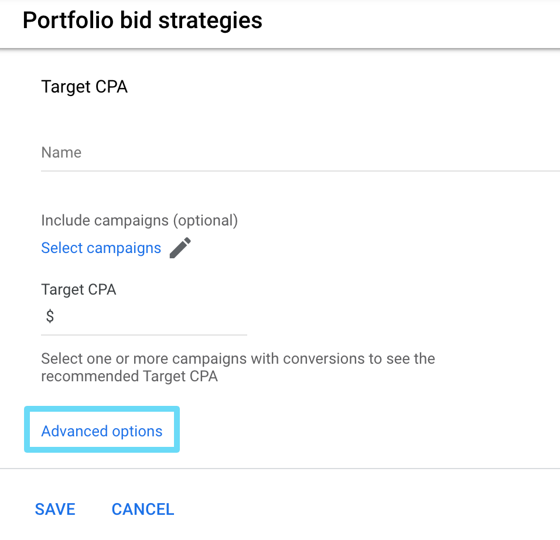Click the Include campaigns (optional) label
Viewport: 560px width, 540px height.
139,221
